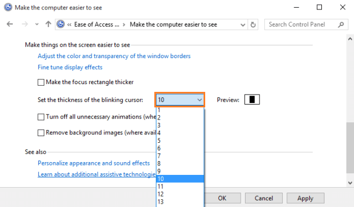Screen dimensions: 354x207
Task: Click the forward navigation arrow
Action: pyautogui.click(x=25, y=24)
